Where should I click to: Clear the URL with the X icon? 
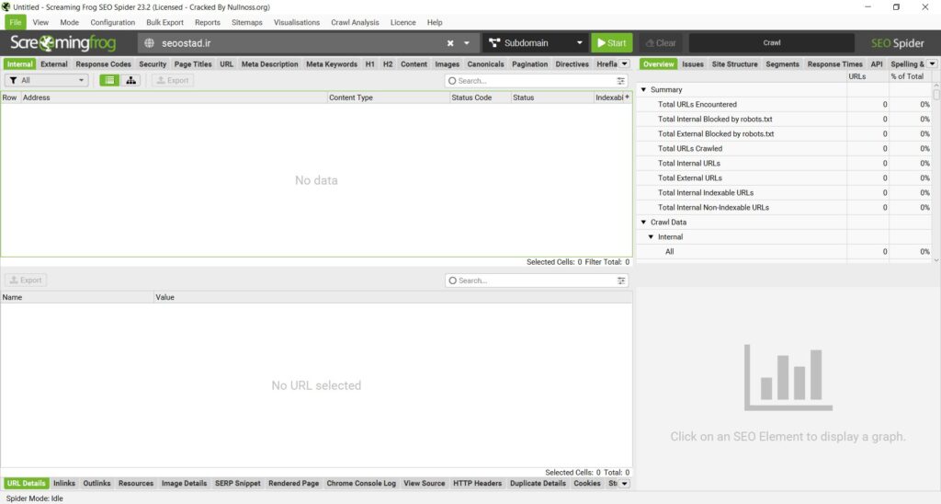click(450, 43)
